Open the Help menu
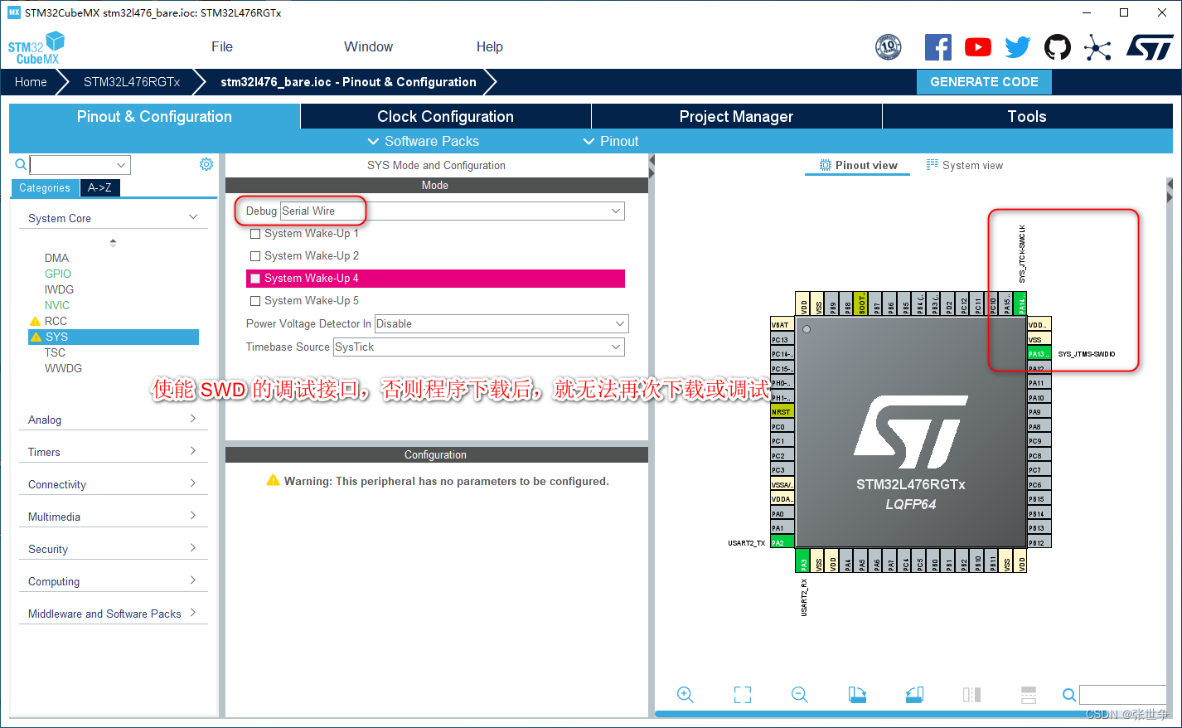1182x728 pixels. click(490, 46)
